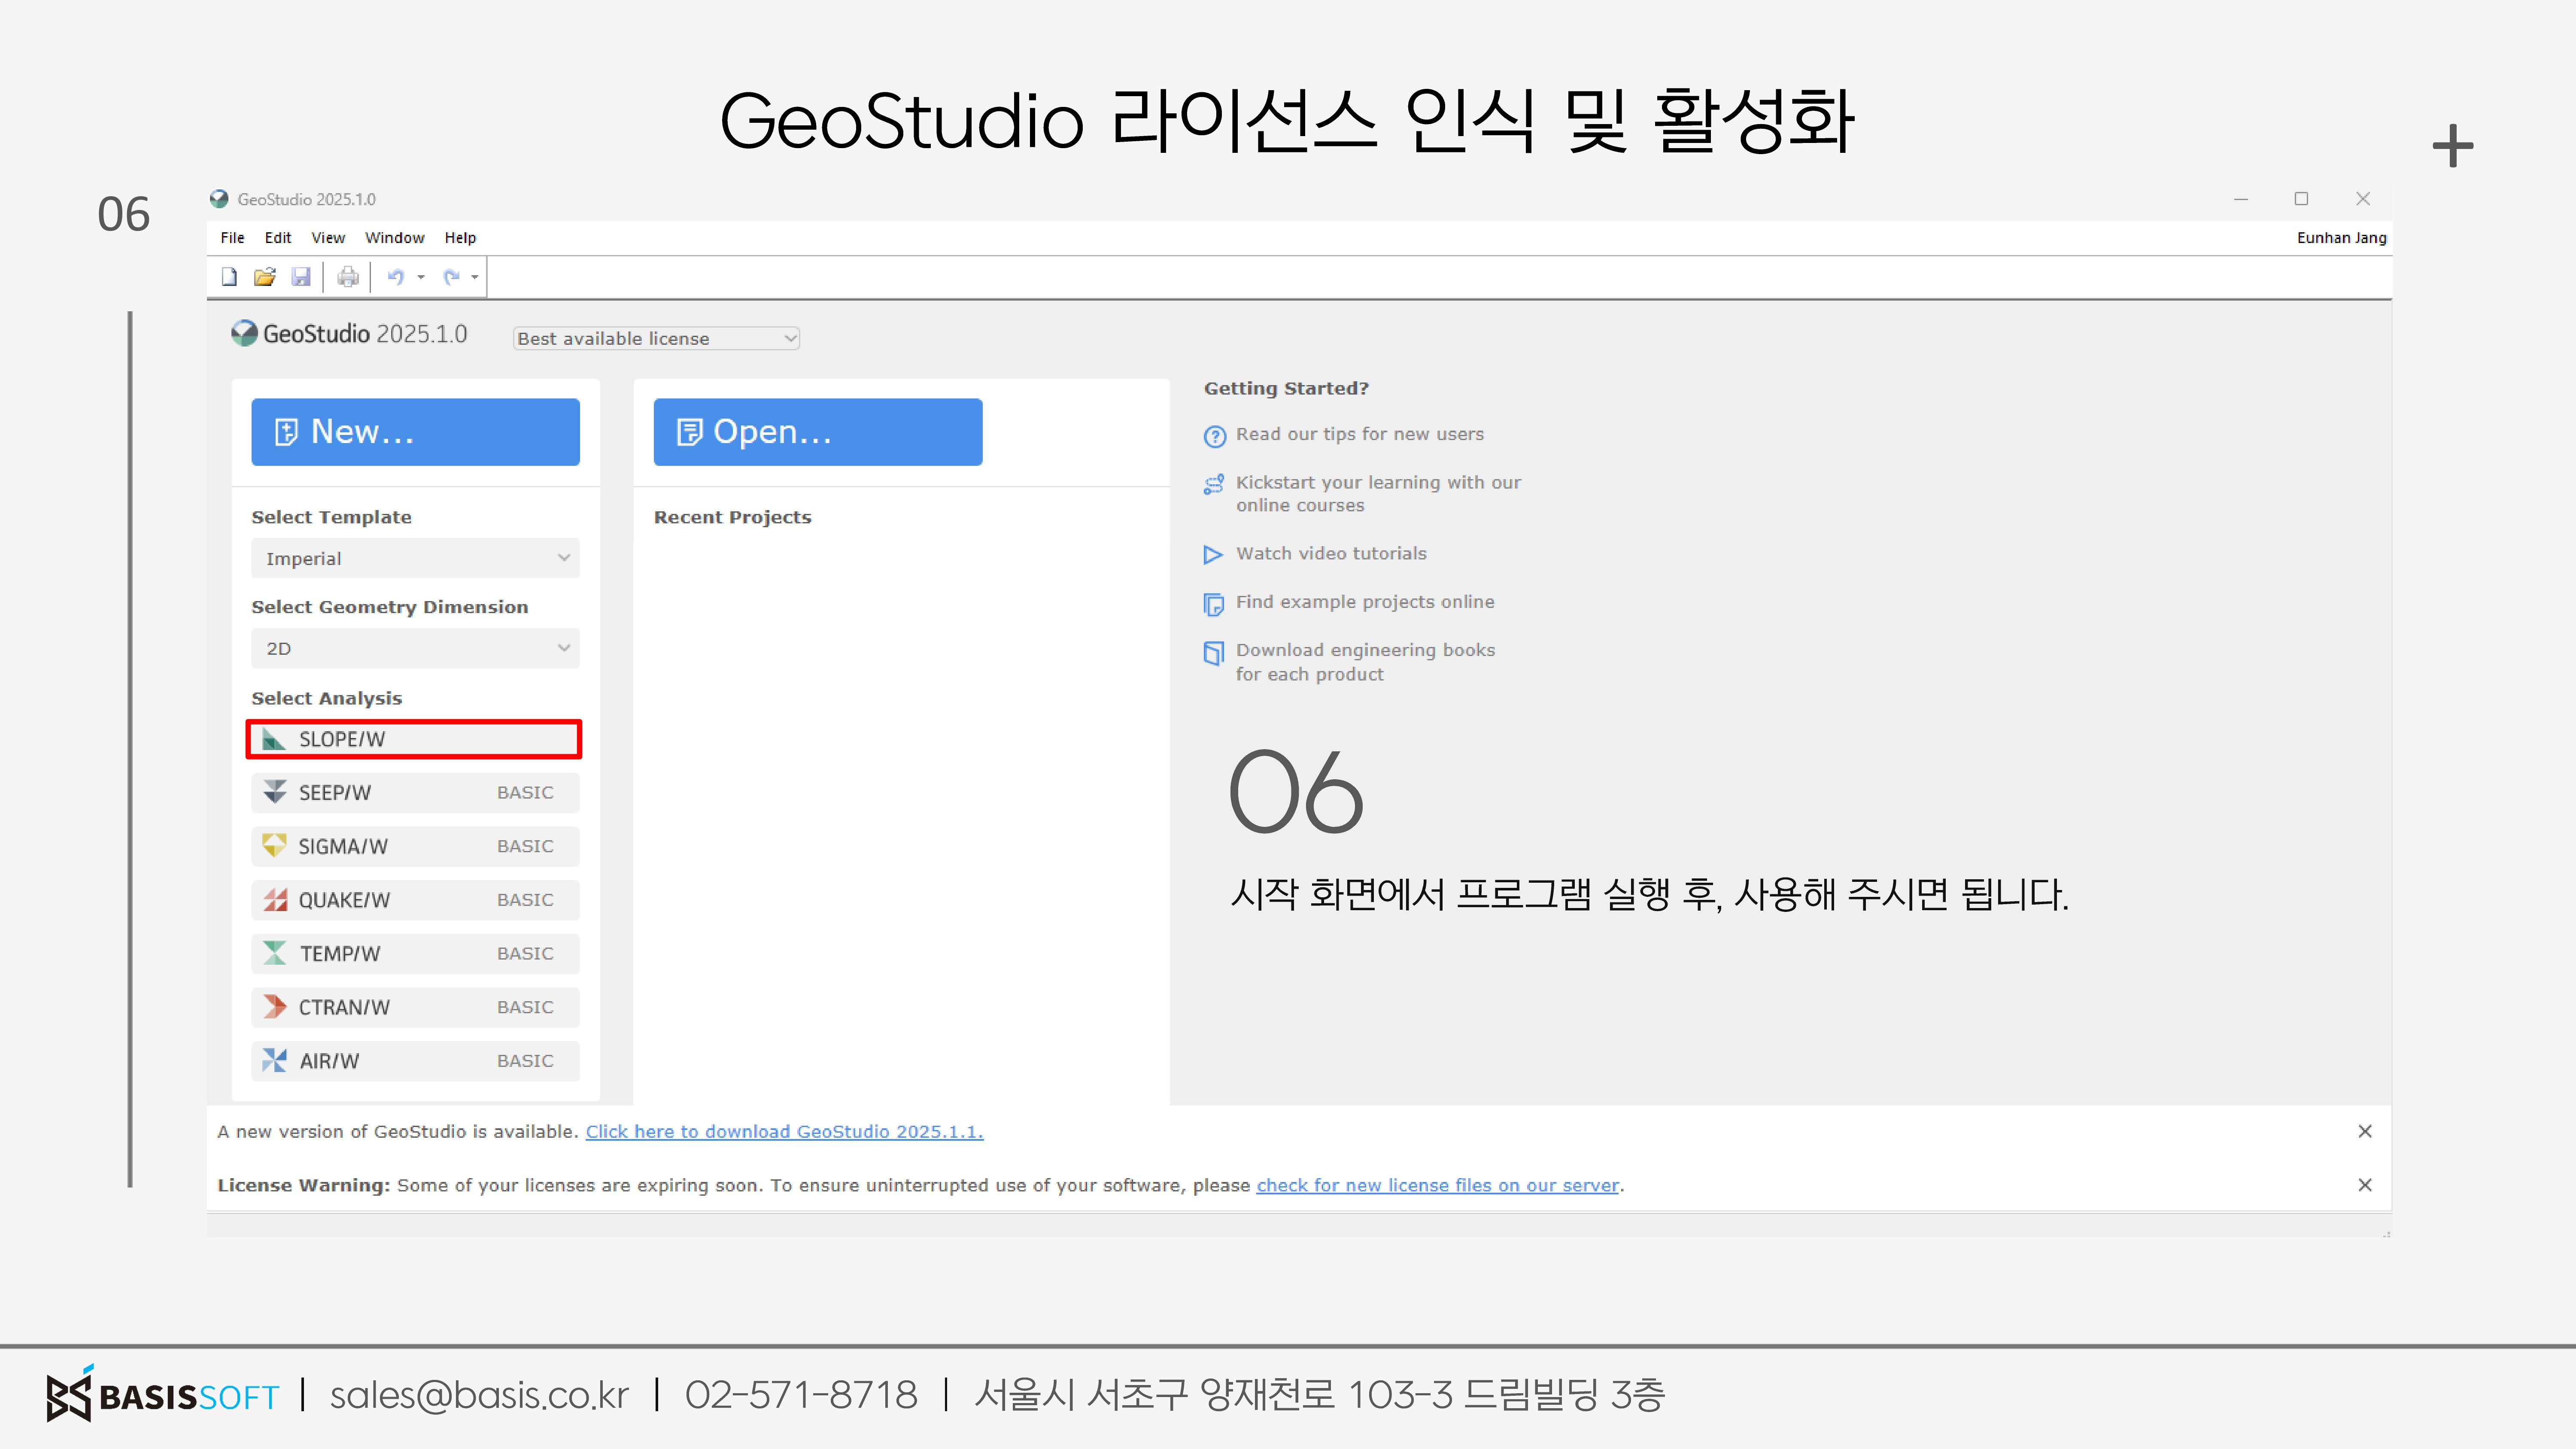Click the engineering books icon
The height and width of the screenshot is (1449, 2576).
(1214, 653)
